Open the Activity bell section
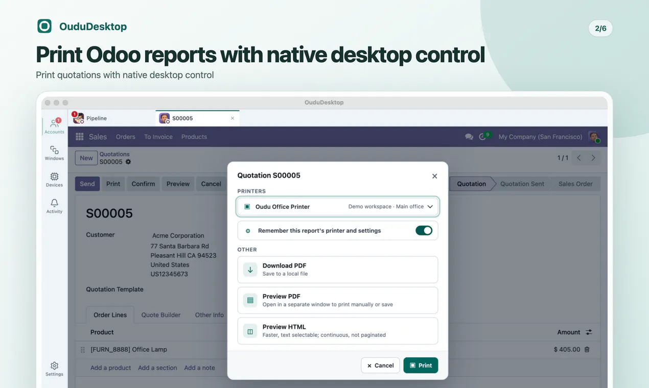Viewport: 649px width, 388px height. (x=54, y=206)
